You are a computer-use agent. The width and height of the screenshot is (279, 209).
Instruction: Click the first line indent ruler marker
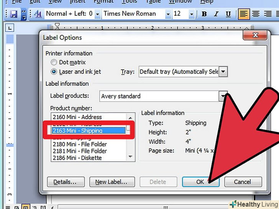(57, 25)
